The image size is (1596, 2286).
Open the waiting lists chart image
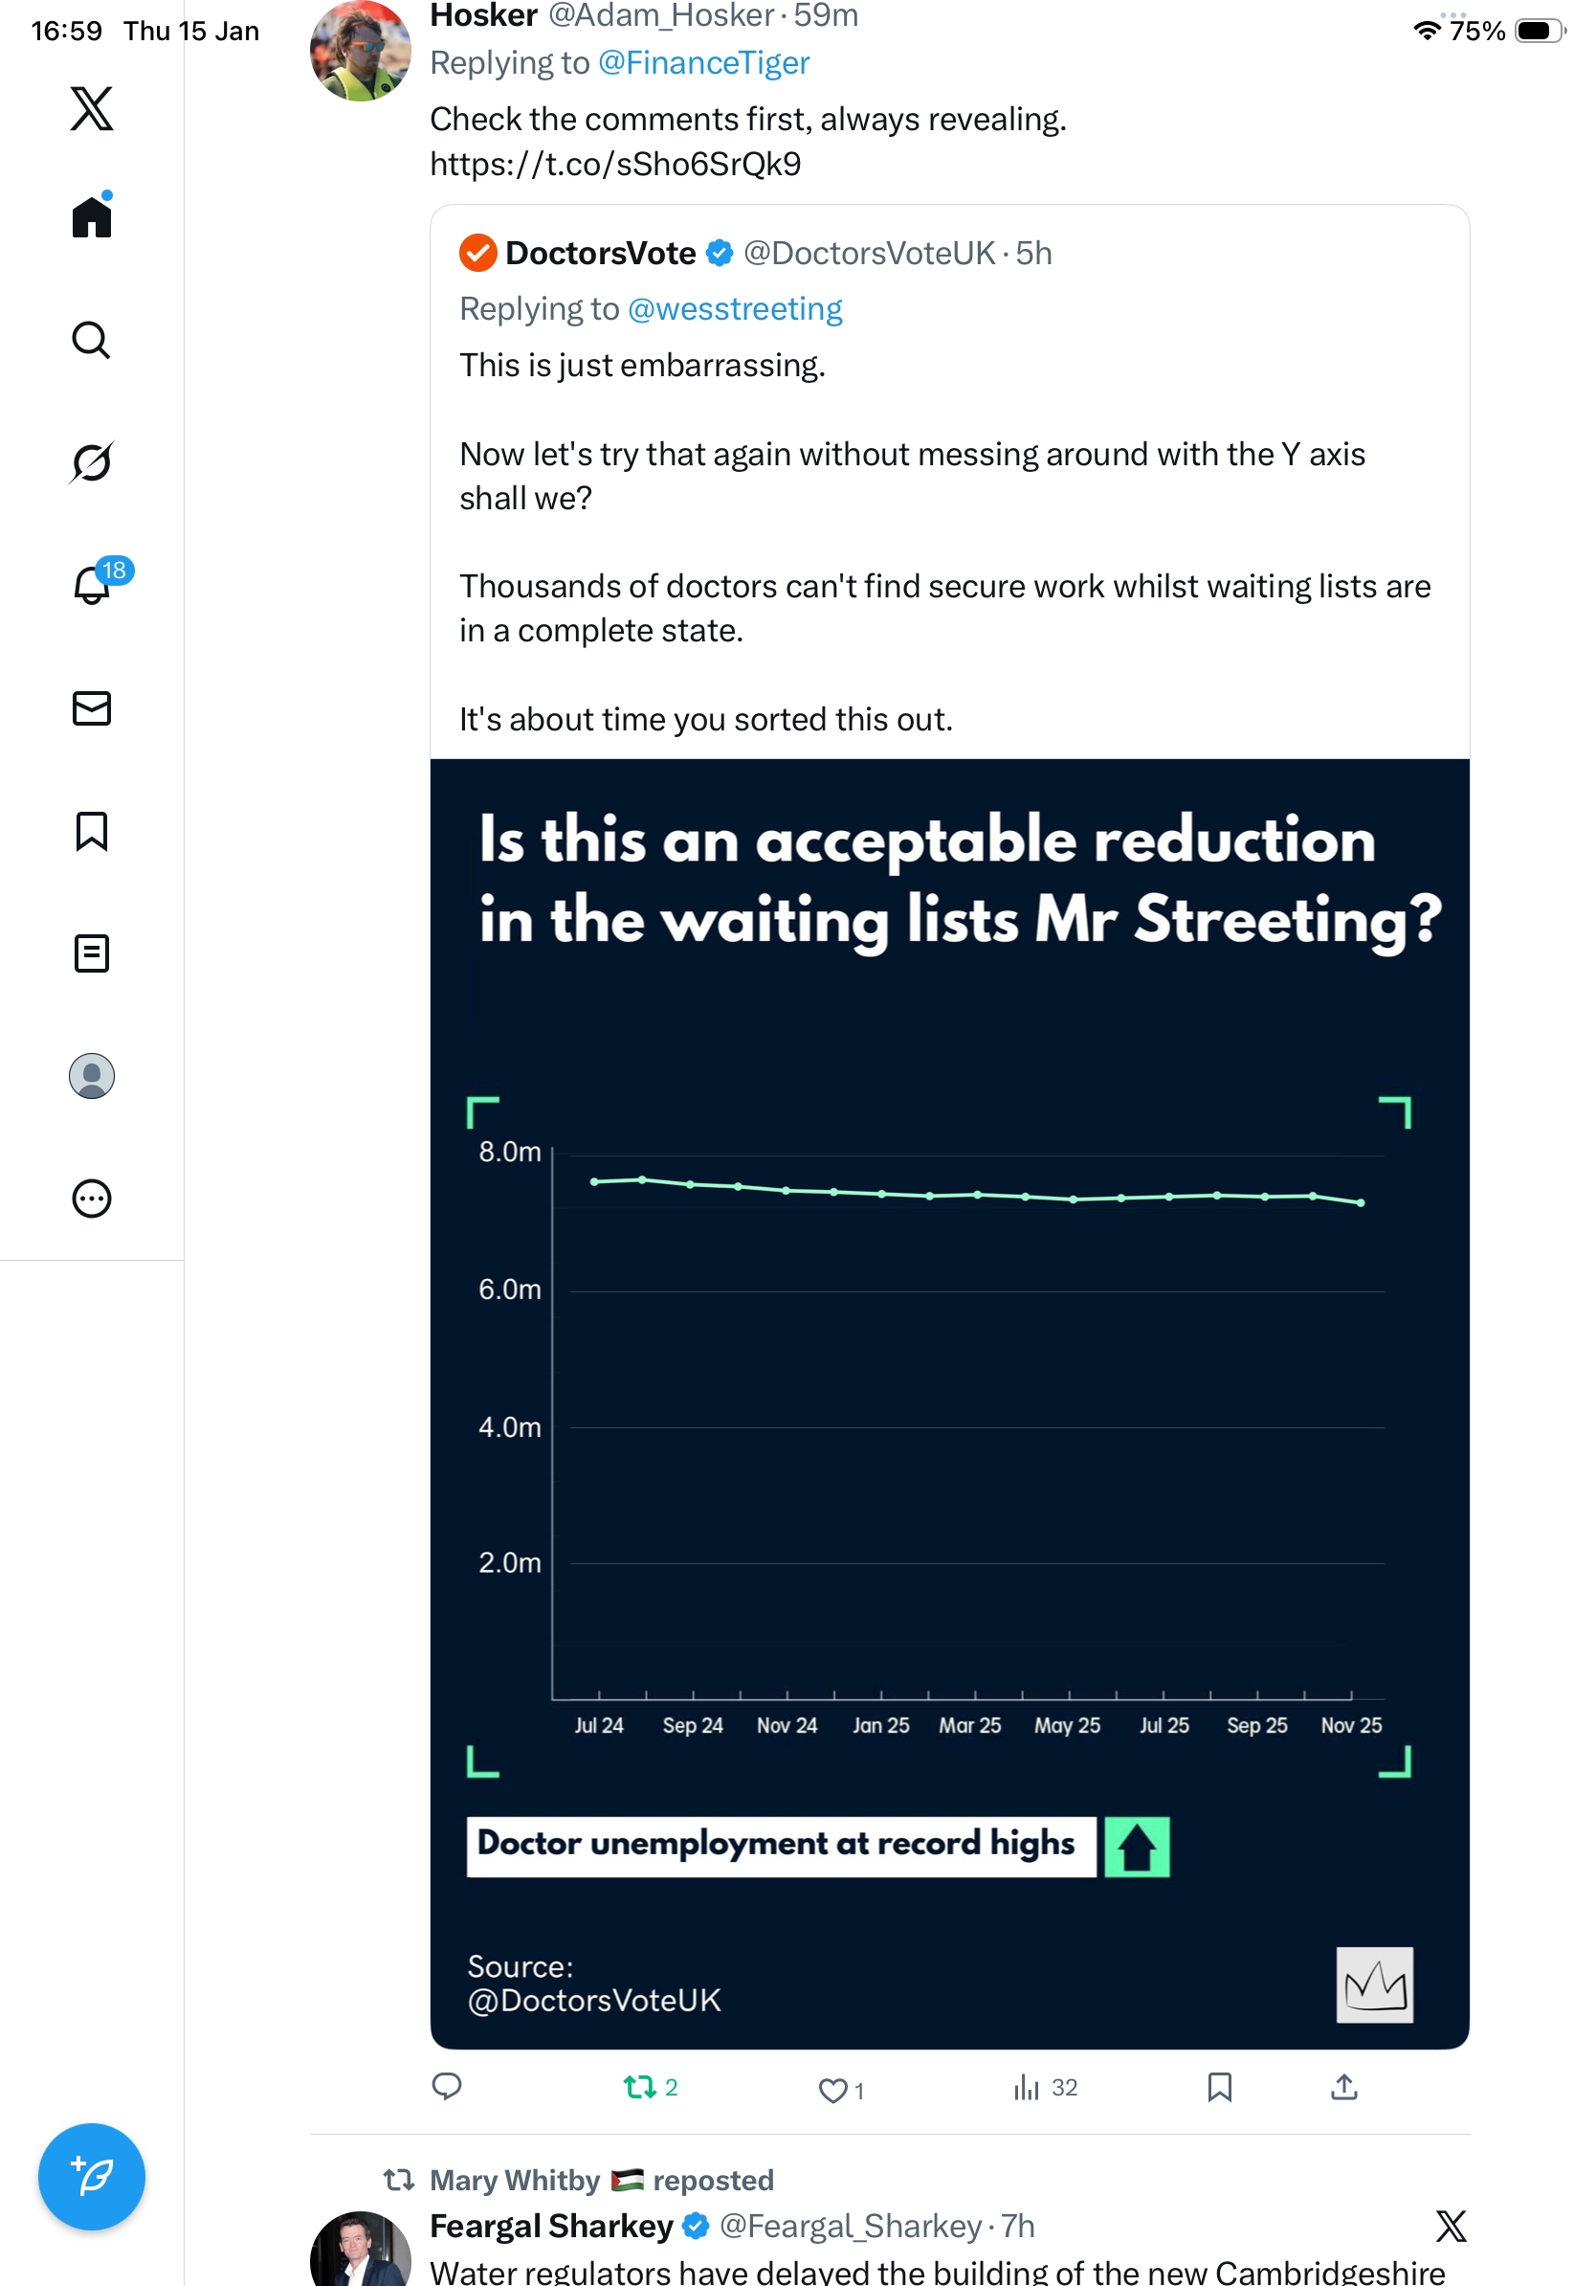pos(949,1401)
